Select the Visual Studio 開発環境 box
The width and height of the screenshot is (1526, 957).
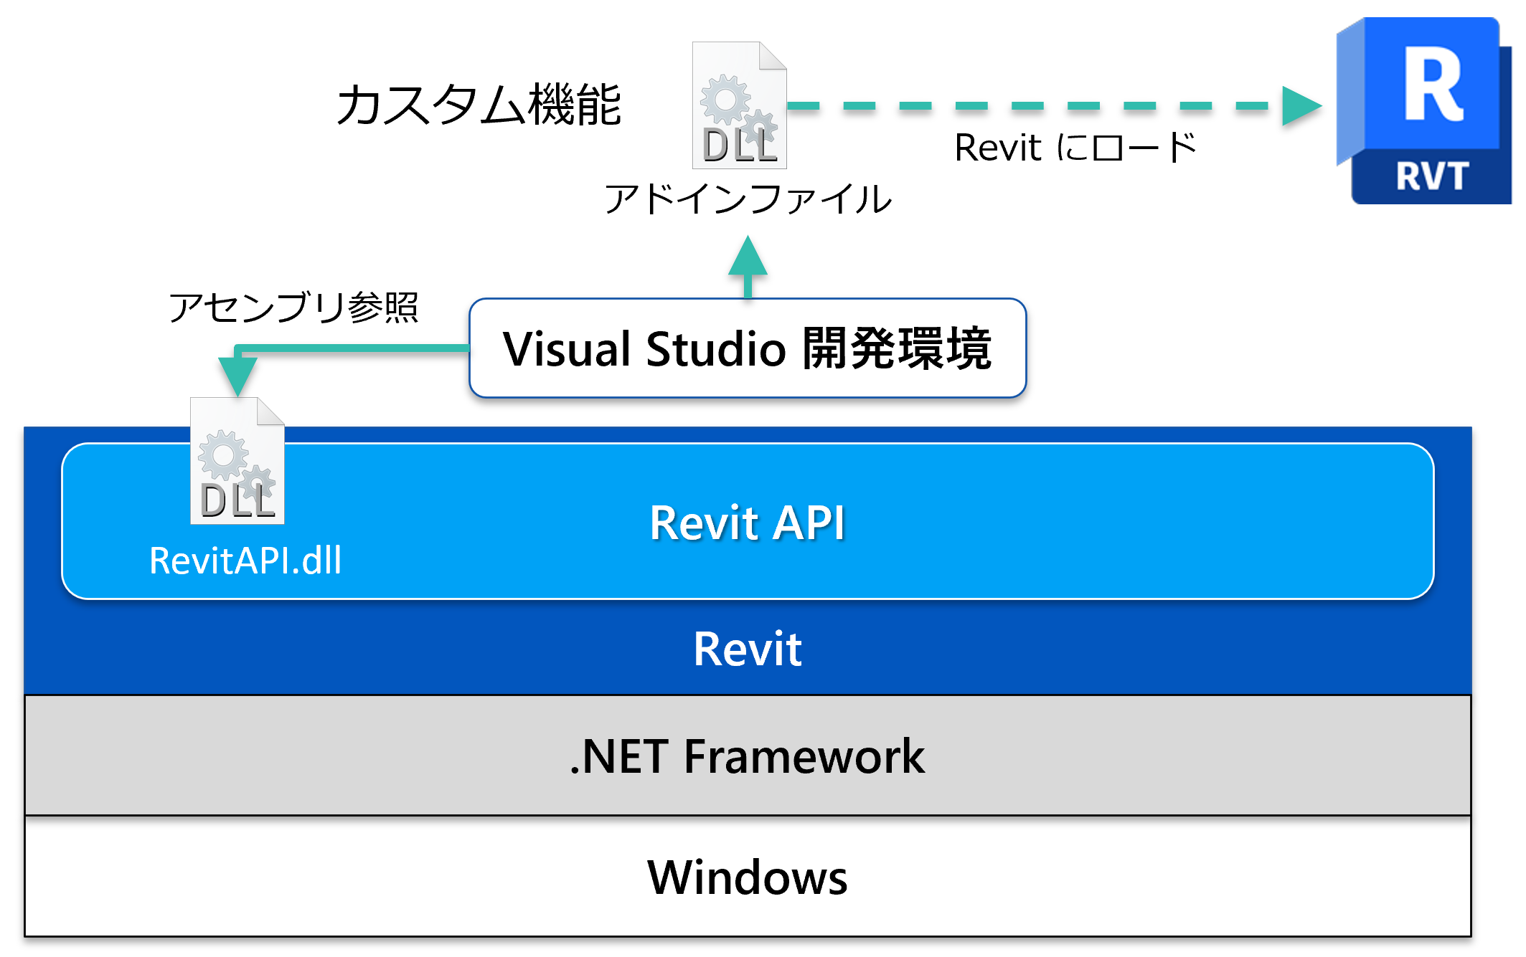coord(748,348)
